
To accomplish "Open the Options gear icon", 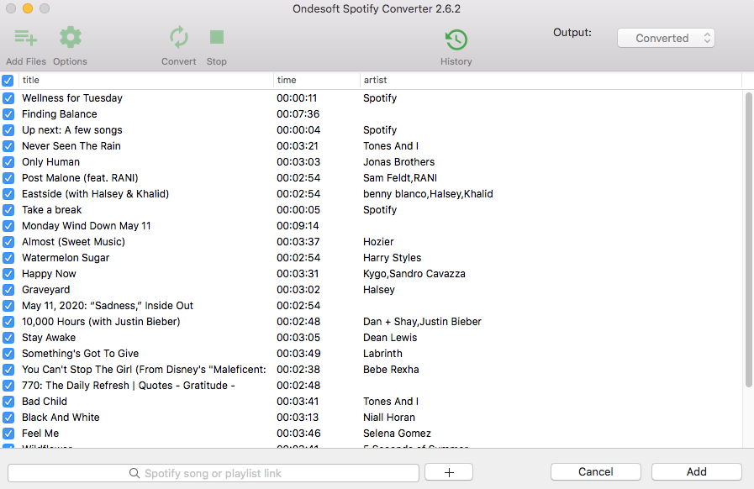I will (x=71, y=38).
